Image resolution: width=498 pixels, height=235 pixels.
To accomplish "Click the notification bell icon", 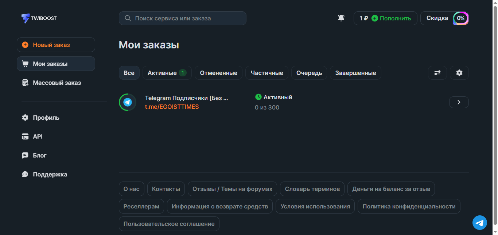I will (x=341, y=18).
